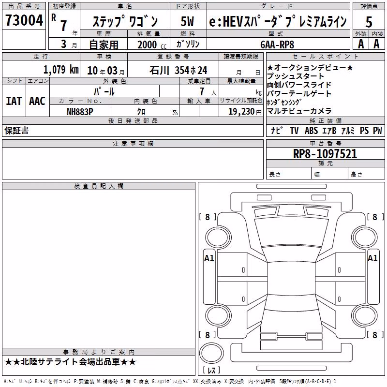
Task: Click the car name ステップワゴン
Action: pyautogui.click(x=125, y=21)
